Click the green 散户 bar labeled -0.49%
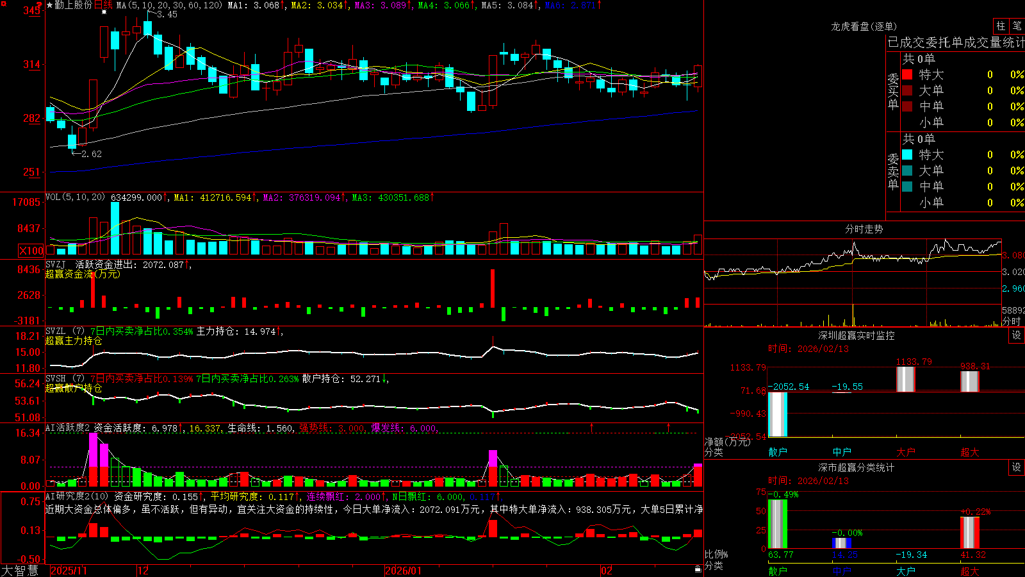This screenshot has width=1025, height=577. point(778,524)
